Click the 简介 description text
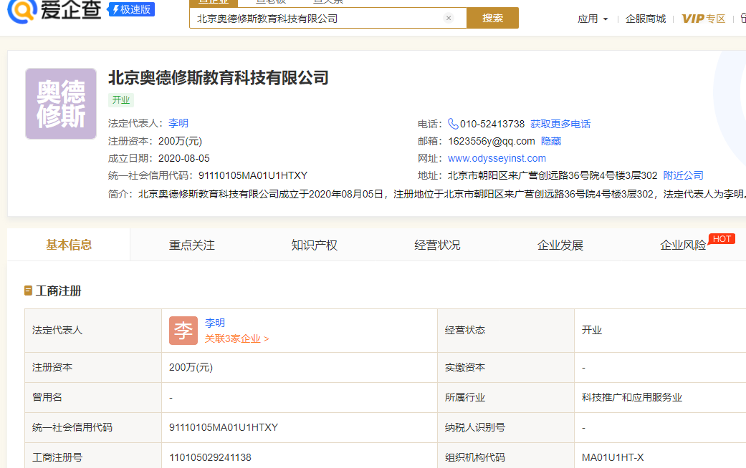The width and height of the screenshot is (746, 468). coord(441,194)
